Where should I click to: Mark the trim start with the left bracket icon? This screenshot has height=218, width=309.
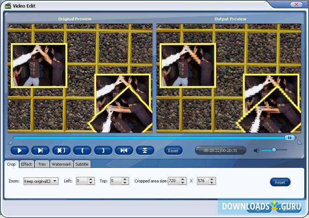82,150
